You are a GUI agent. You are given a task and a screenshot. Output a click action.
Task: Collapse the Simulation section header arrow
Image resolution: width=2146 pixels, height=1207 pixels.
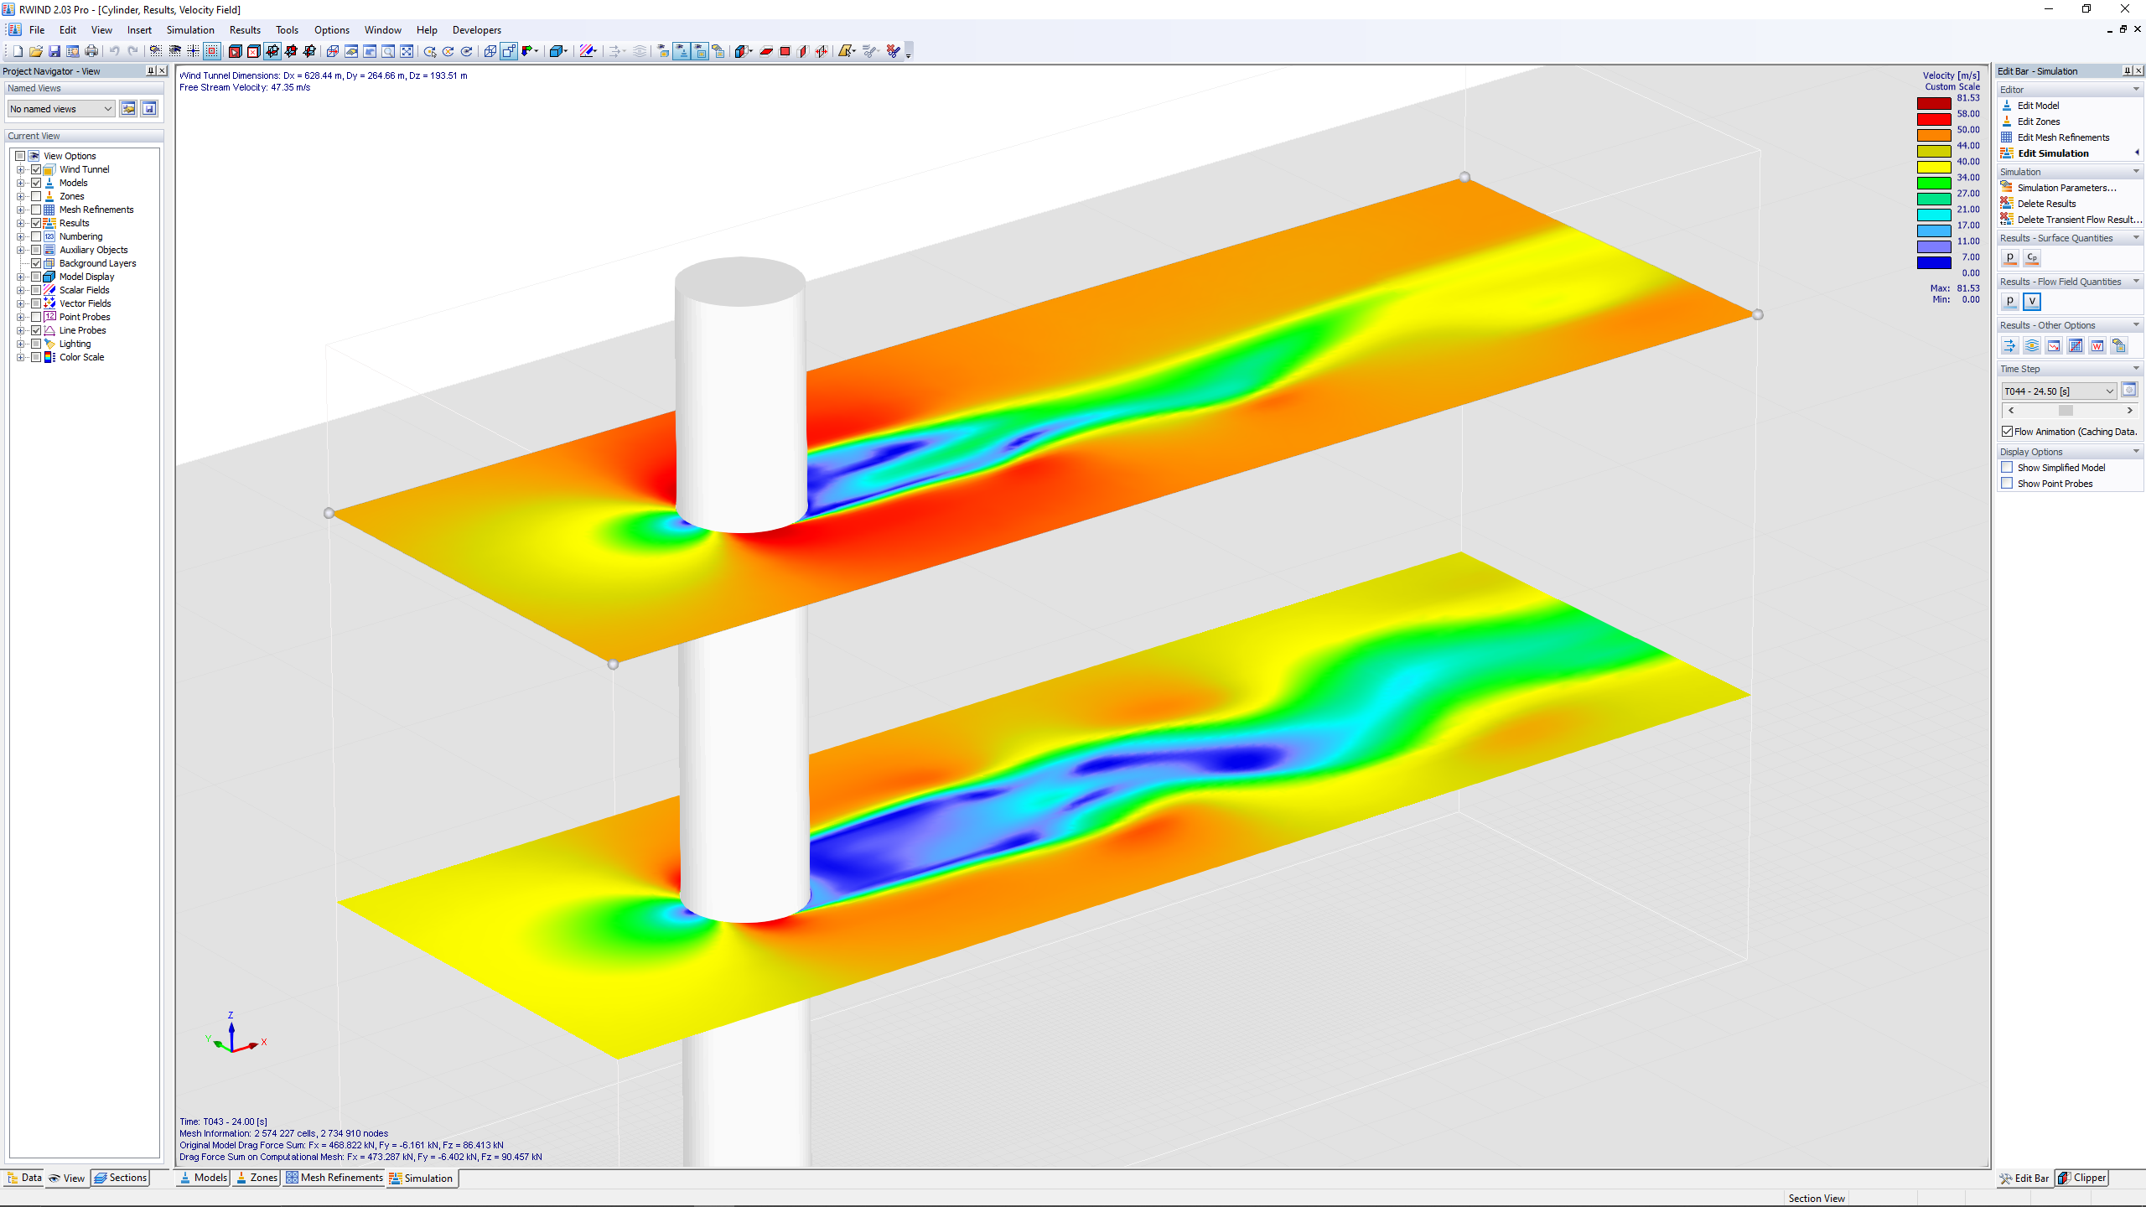coord(2136,172)
